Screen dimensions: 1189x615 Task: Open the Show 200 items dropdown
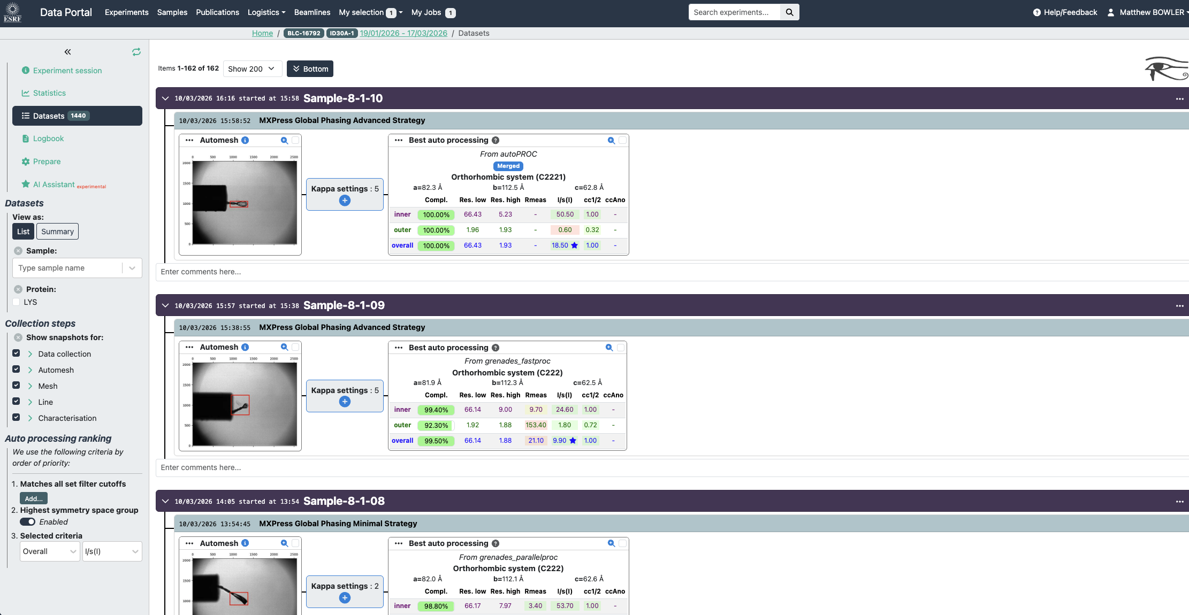(251, 69)
